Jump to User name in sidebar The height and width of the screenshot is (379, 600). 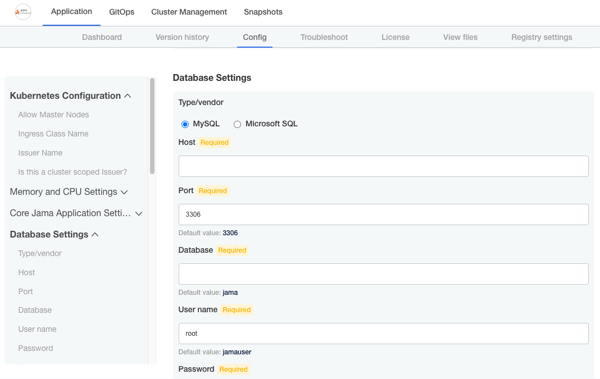(x=37, y=329)
